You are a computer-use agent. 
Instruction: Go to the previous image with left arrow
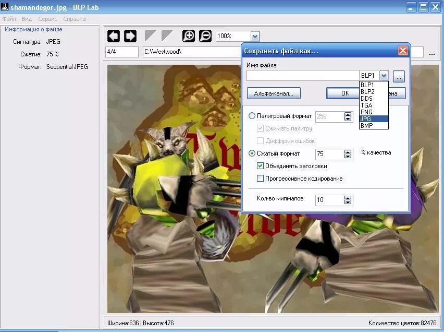[114, 36]
